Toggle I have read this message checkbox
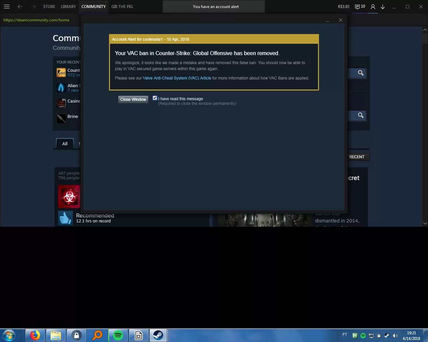 155,98
